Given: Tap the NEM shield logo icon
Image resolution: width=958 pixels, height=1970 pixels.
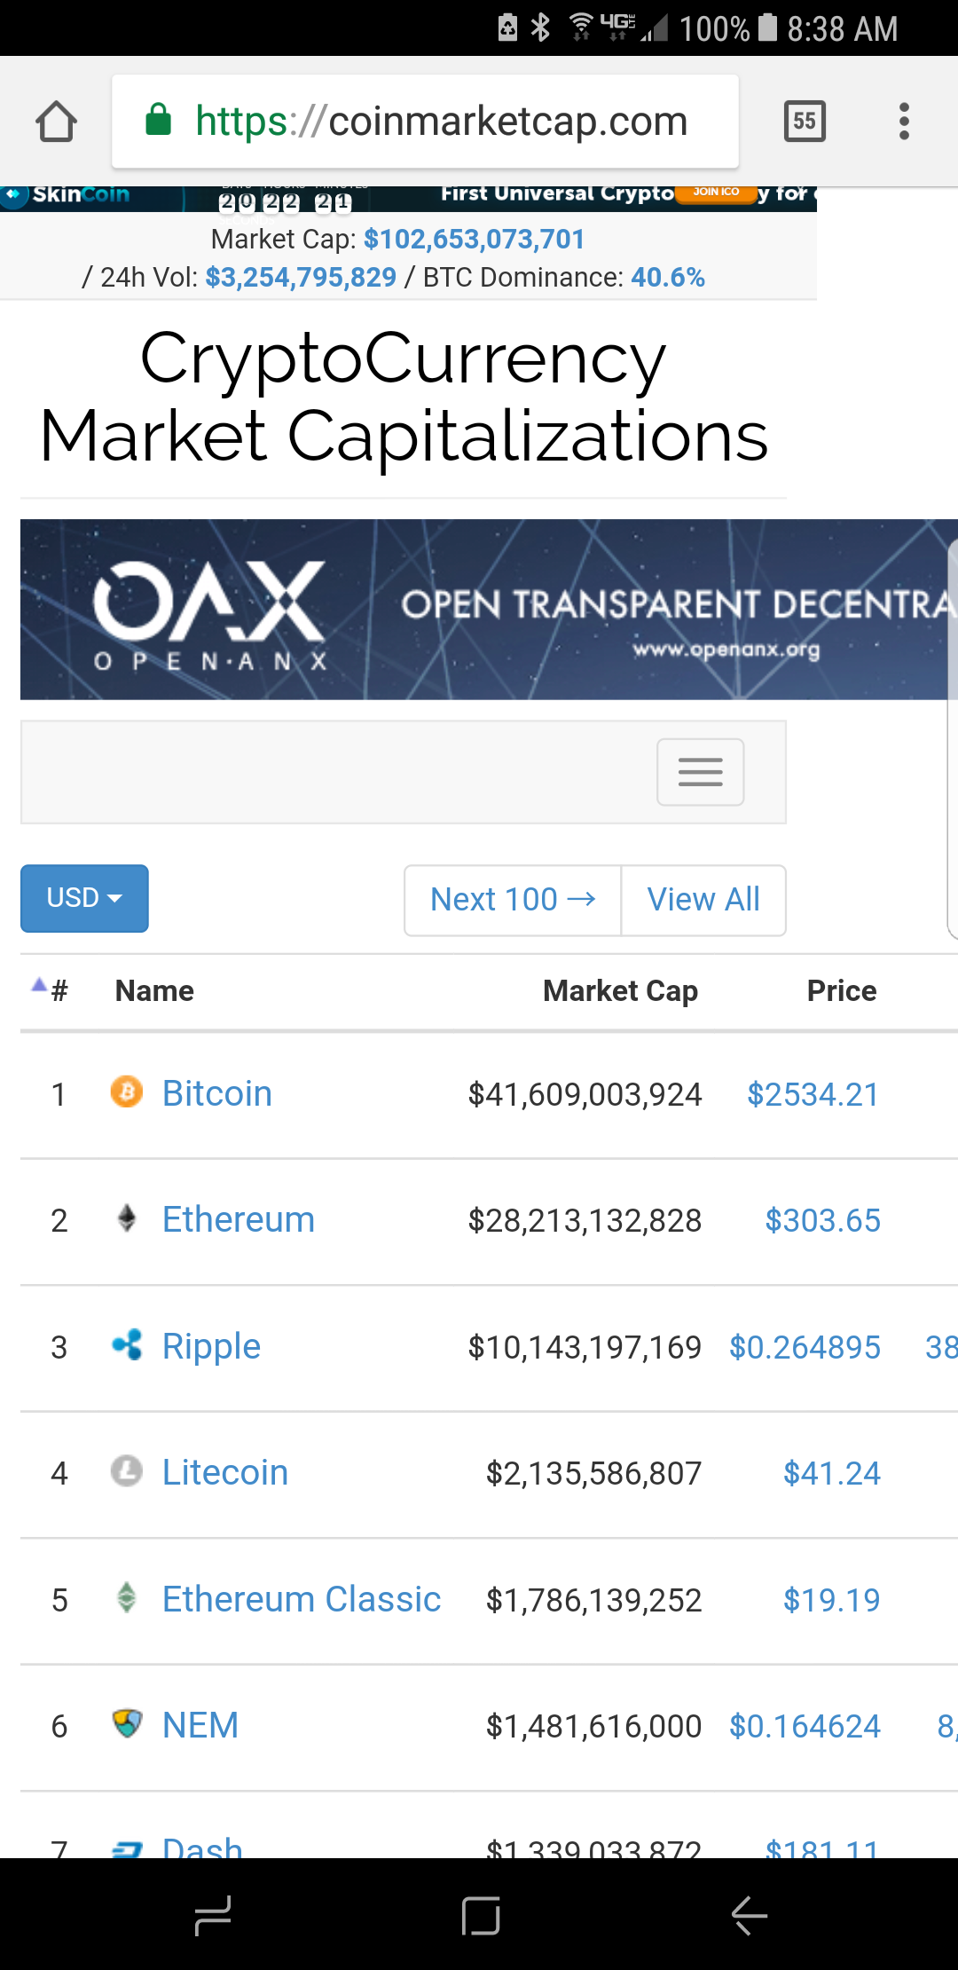Looking at the screenshot, I should pyautogui.click(x=127, y=1724).
